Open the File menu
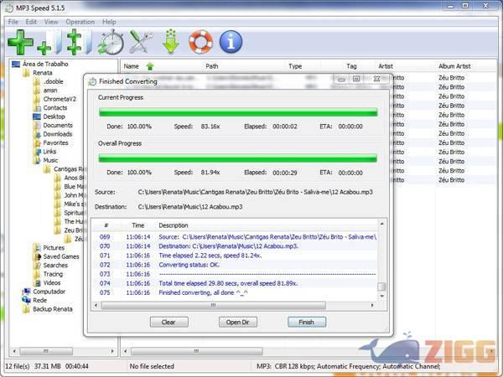 pyautogui.click(x=13, y=22)
